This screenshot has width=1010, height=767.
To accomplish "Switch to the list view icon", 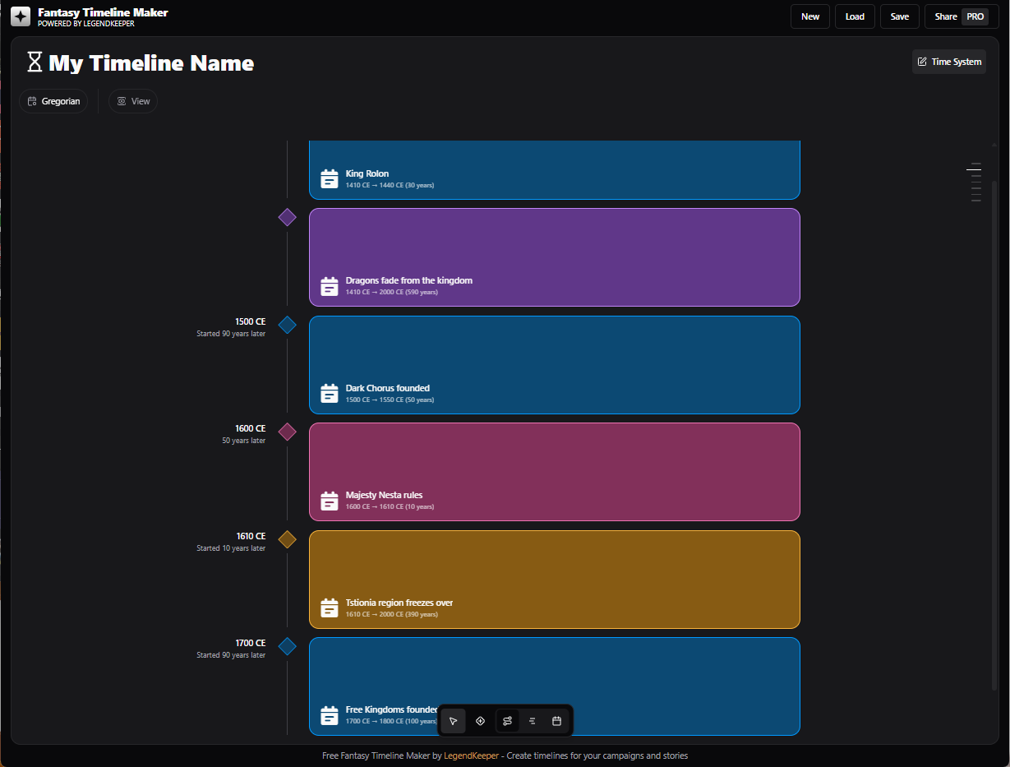I will click(x=533, y=721).
